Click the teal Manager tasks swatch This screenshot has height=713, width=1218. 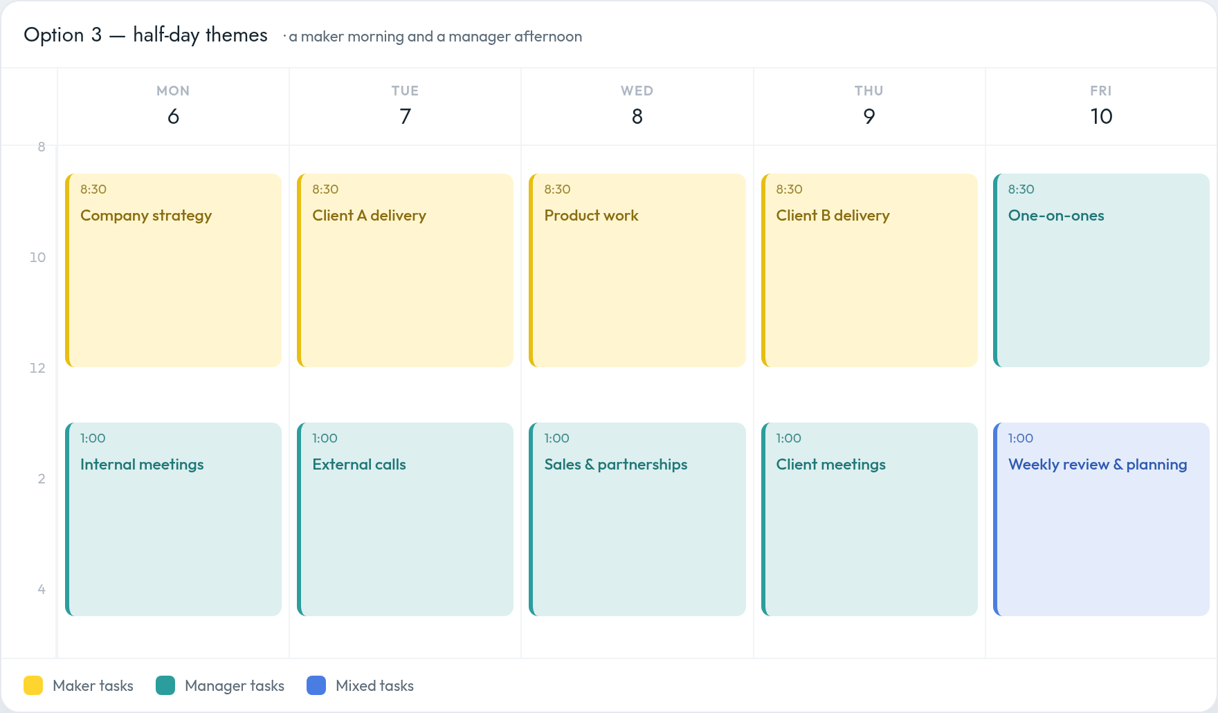tap(165, 685)
